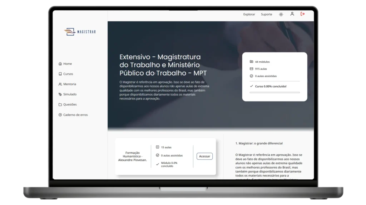Open Caderno de erros
The image size is (366, 205).
73,115
